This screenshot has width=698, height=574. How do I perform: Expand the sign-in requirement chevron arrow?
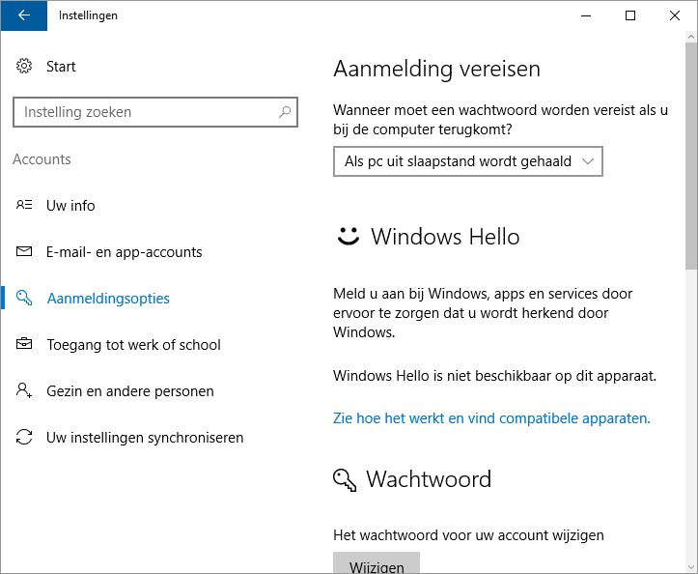tap(589, 161)
